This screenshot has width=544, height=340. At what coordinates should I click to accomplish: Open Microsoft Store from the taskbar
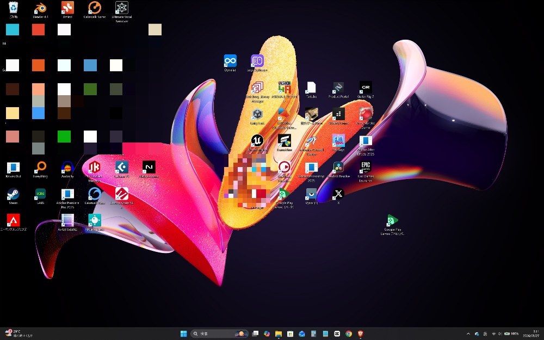pyautogui.click(x=290, y=333)
